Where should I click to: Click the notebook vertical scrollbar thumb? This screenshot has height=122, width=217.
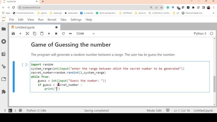(215, 84)
